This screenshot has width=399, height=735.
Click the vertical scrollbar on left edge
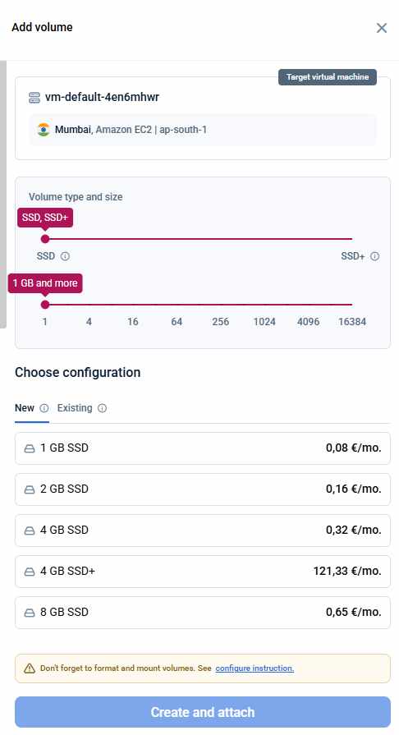3,194
